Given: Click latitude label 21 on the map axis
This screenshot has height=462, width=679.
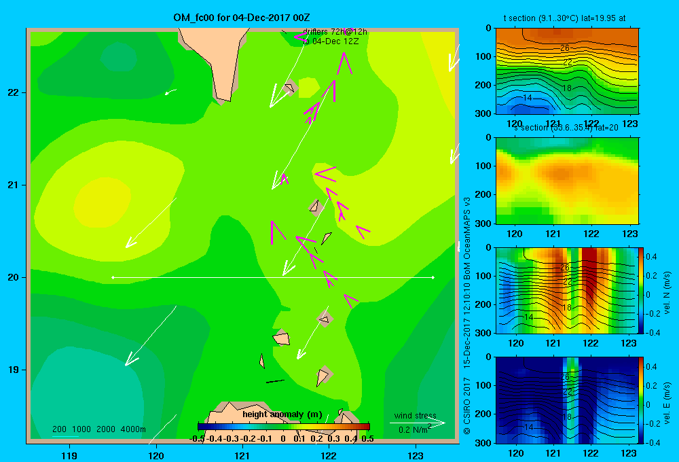Looking at the screenshot, I should tap(14, 185).
